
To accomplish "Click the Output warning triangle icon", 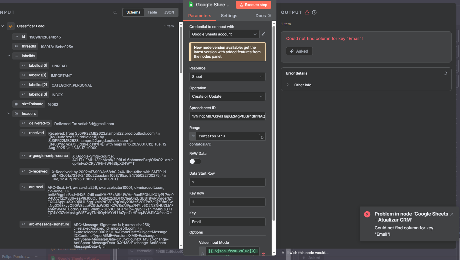I will 307,12.
